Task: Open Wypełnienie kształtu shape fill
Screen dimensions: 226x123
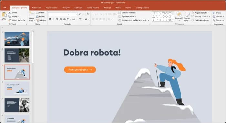Action: (x=200, y=13)
